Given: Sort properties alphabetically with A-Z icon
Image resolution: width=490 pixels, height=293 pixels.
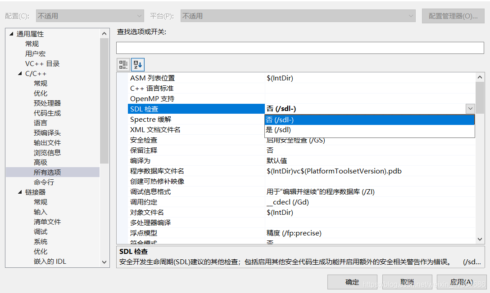Looking at the screenshot, I should pyautogui.click(x=137, y=64).
